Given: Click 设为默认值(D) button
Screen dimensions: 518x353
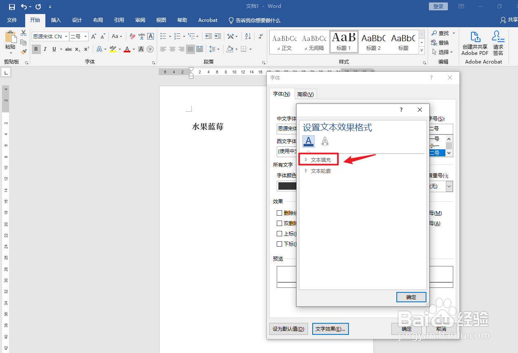Looking at the screenshot, I should coord(288,329).
